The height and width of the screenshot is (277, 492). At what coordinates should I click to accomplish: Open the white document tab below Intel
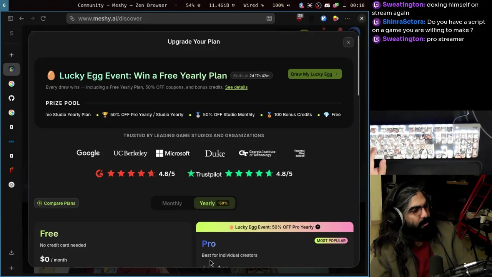coord(12,156)
